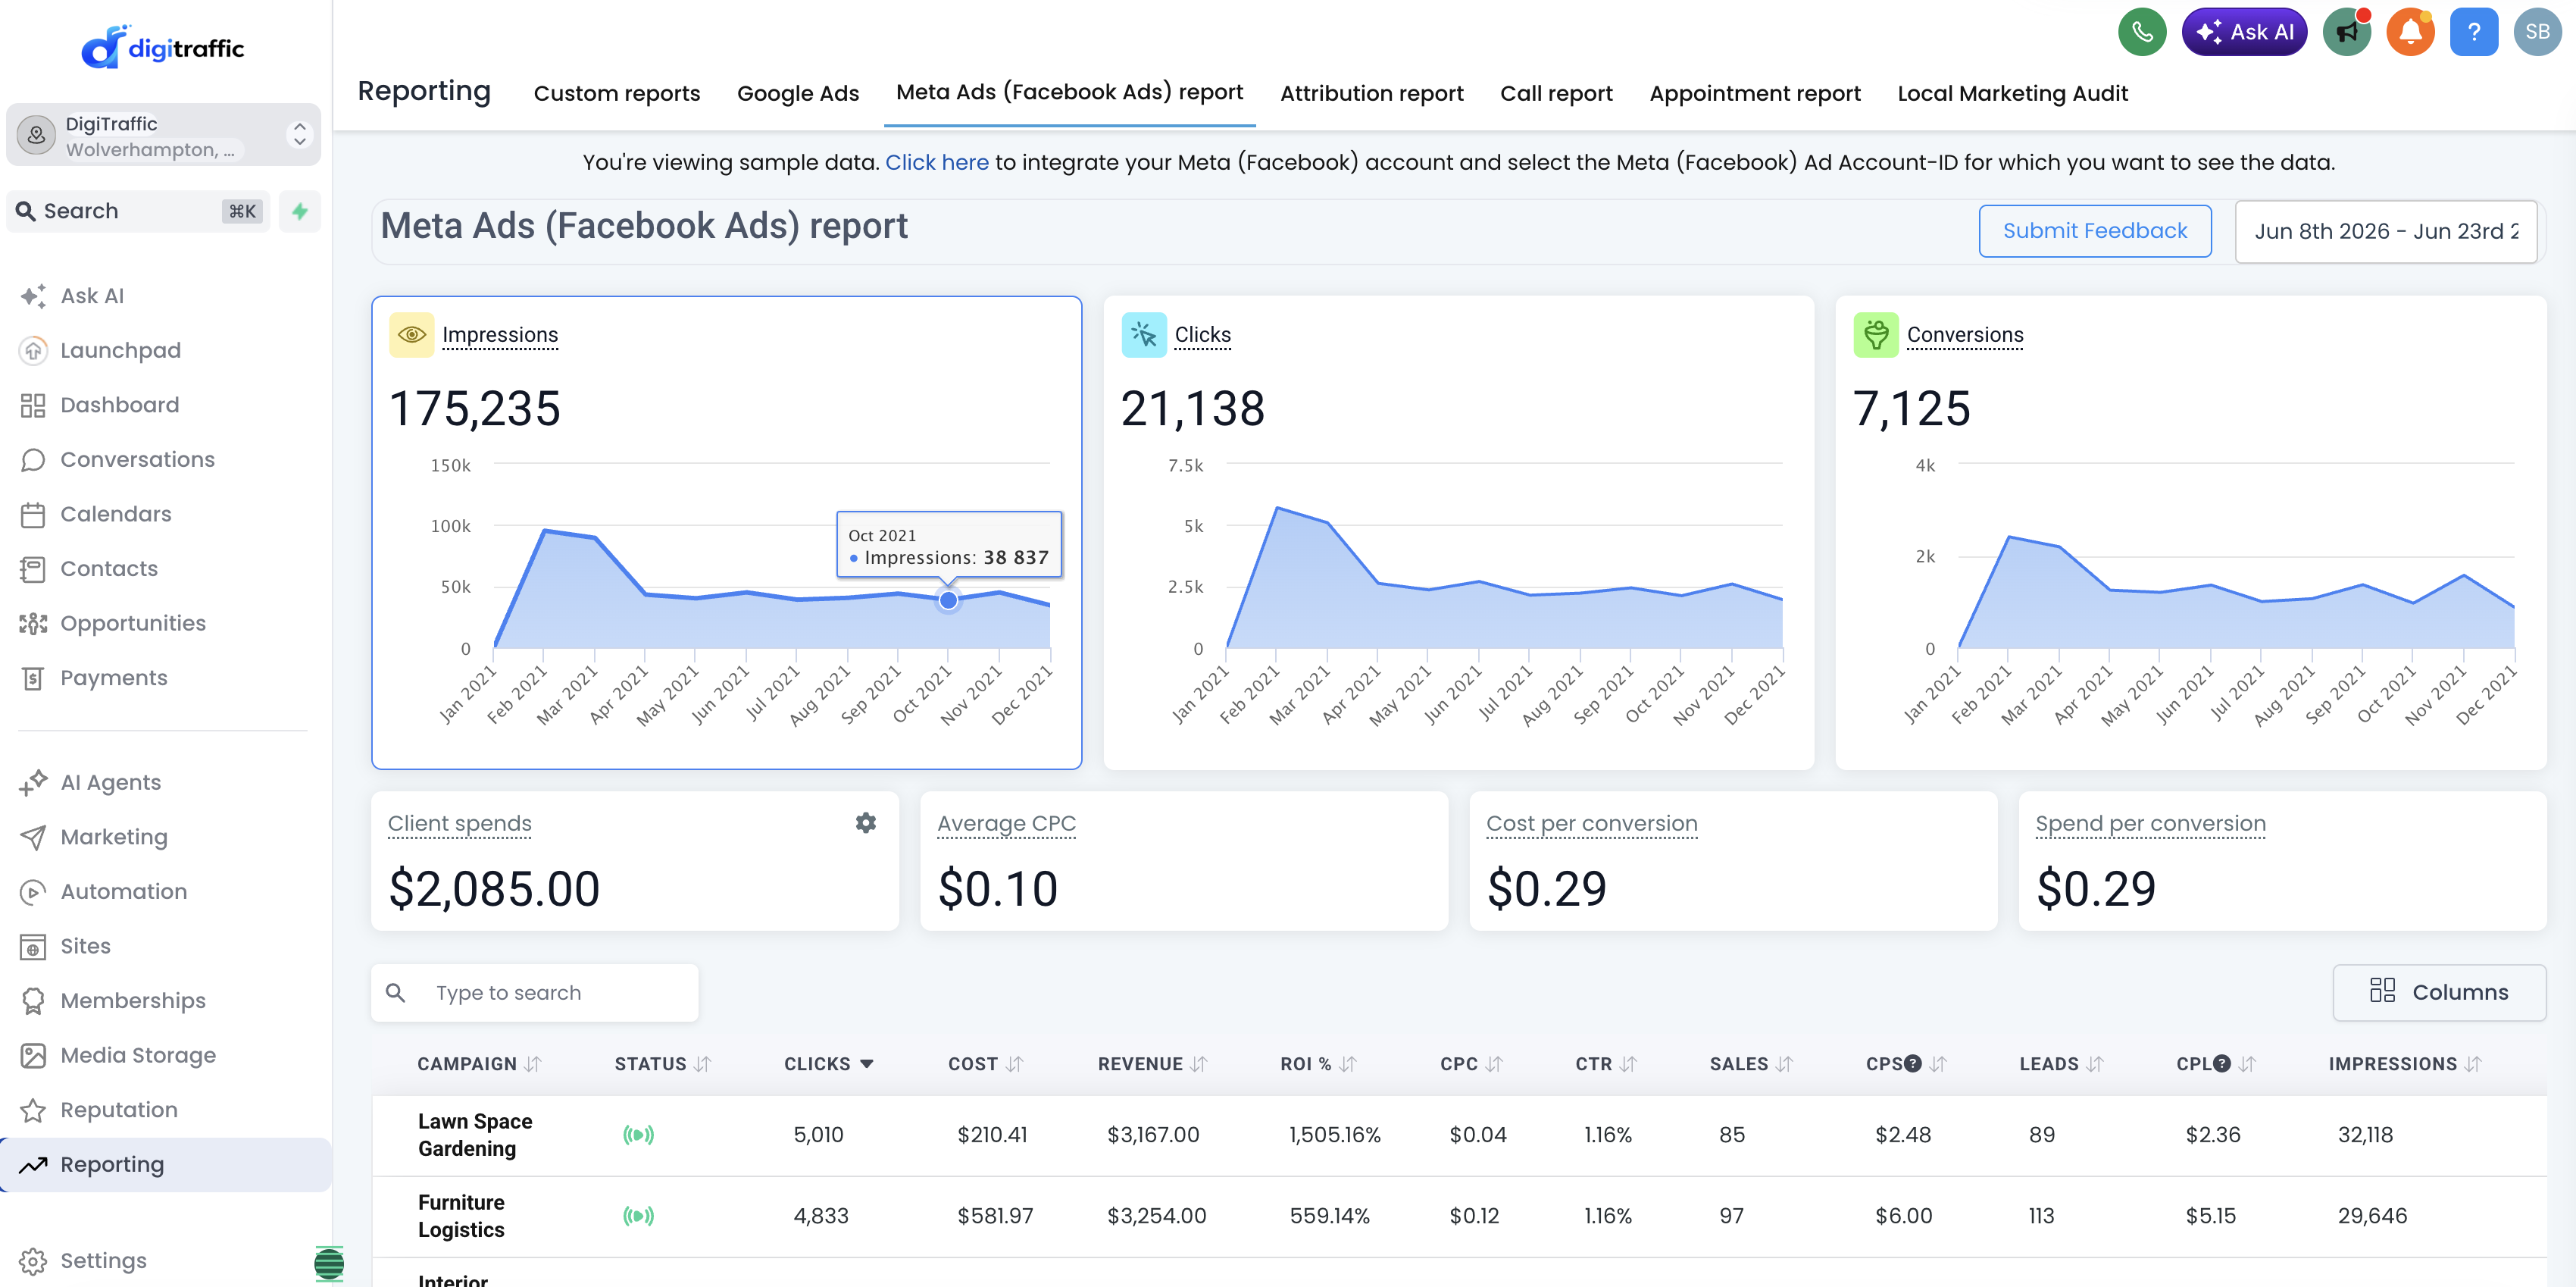Image resolution: width=2576 pixels, height=1287 pixels.
Task: Click the blue help question mark icon
Action: (x=2474, y=32)
